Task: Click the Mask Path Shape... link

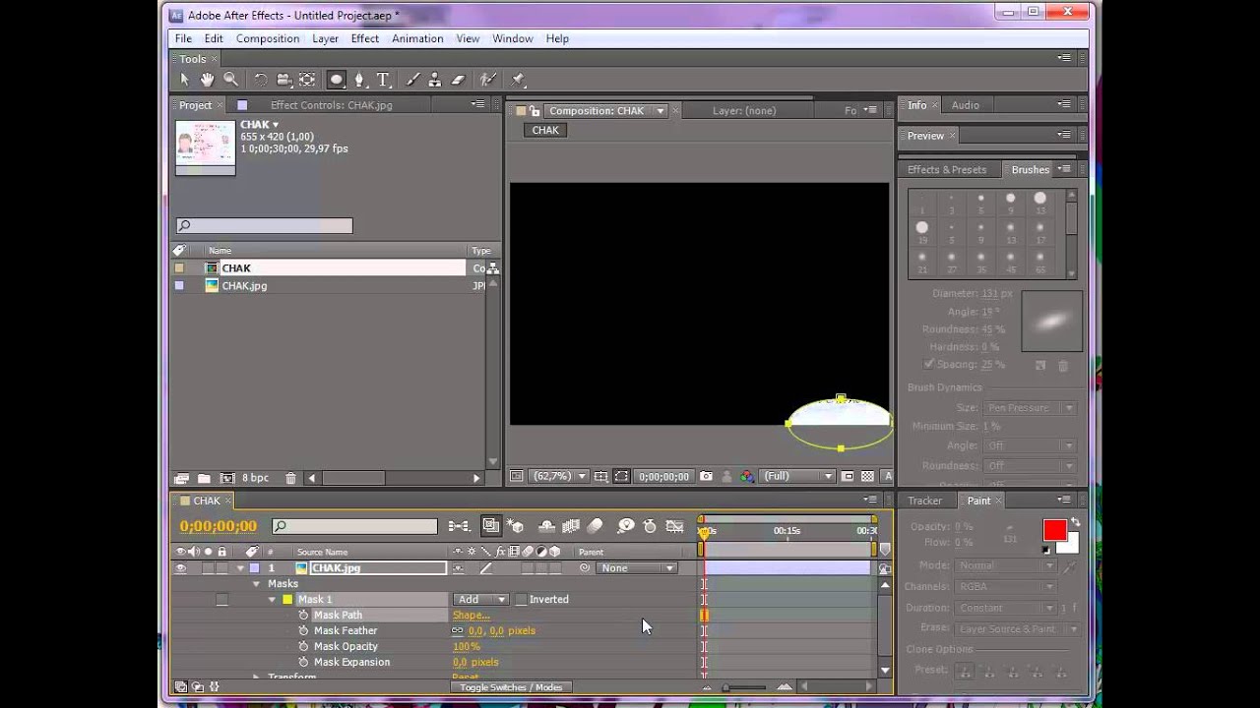Action: [x=472, y=616]
